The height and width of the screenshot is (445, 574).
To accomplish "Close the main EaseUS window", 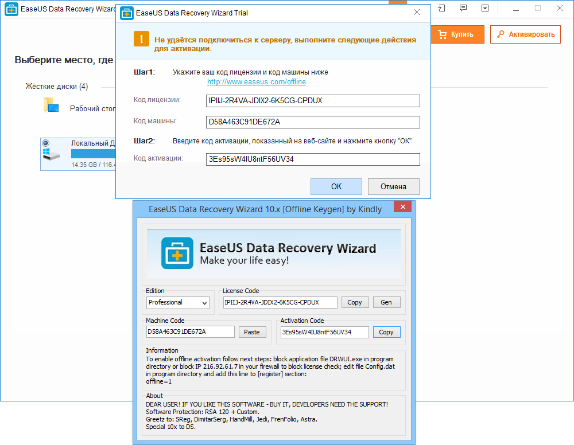I will pos(559,8).
